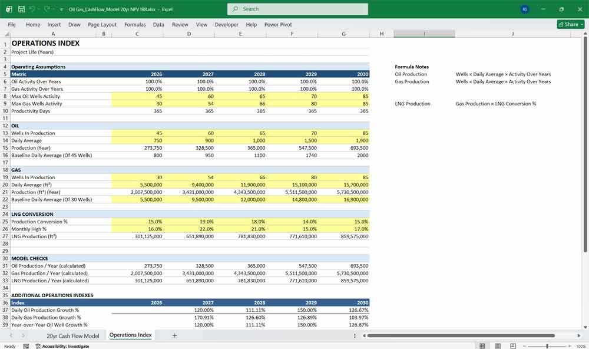
Task: Click the Search box in title bar
Action: pos(297,9)
